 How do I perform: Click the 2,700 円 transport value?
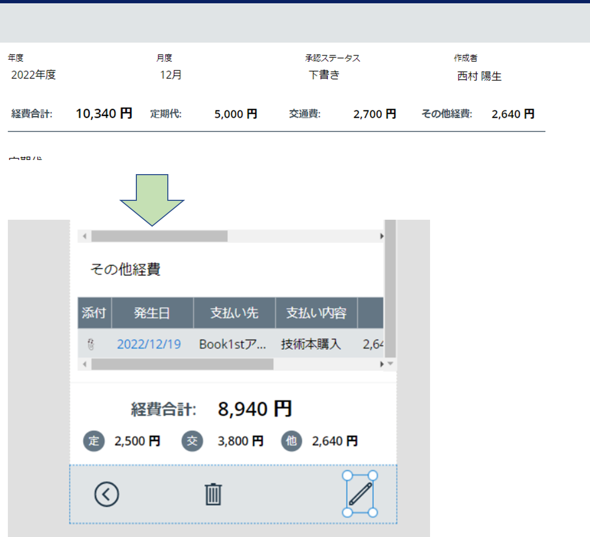[x=375, y=114]
